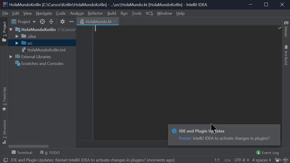Image resolution: width=290 pixels, height=163 pixels.
Task: Click the 1:1 caret position indicator
Action: point(217,160)
